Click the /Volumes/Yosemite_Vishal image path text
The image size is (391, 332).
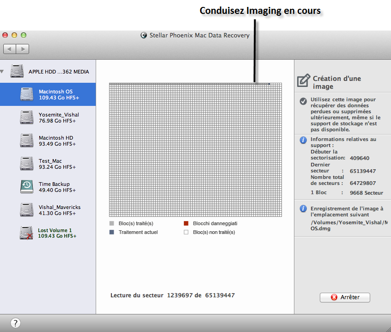pos(349,225)
